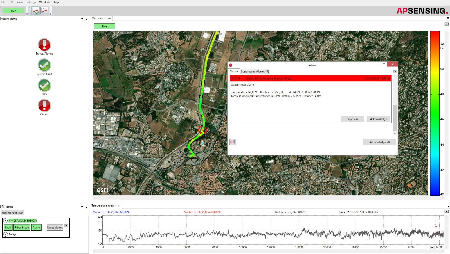Click the System Fault green check icon
The width and height of the screenshot is (450, 254).
[x=44, y=65]
